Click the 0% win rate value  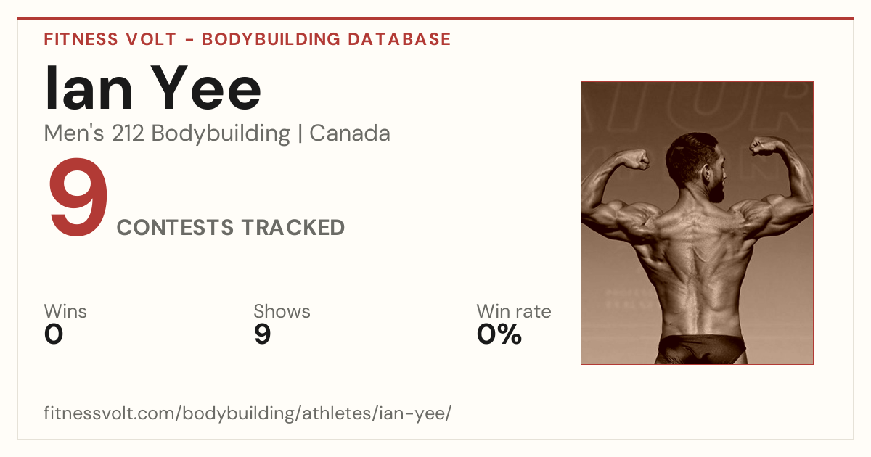point(499,334)
